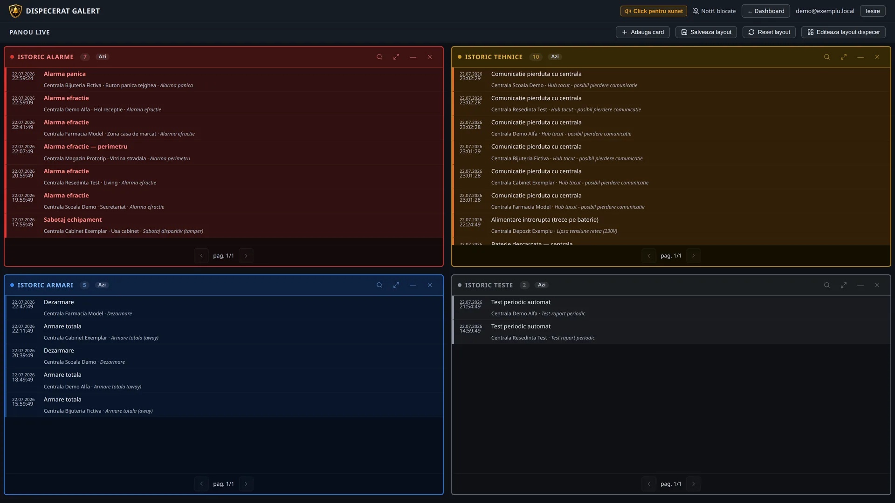Viewport: 895px width, 503px height.
Task: Minimize the Istoric Armari card
Action: click(413, 285)
